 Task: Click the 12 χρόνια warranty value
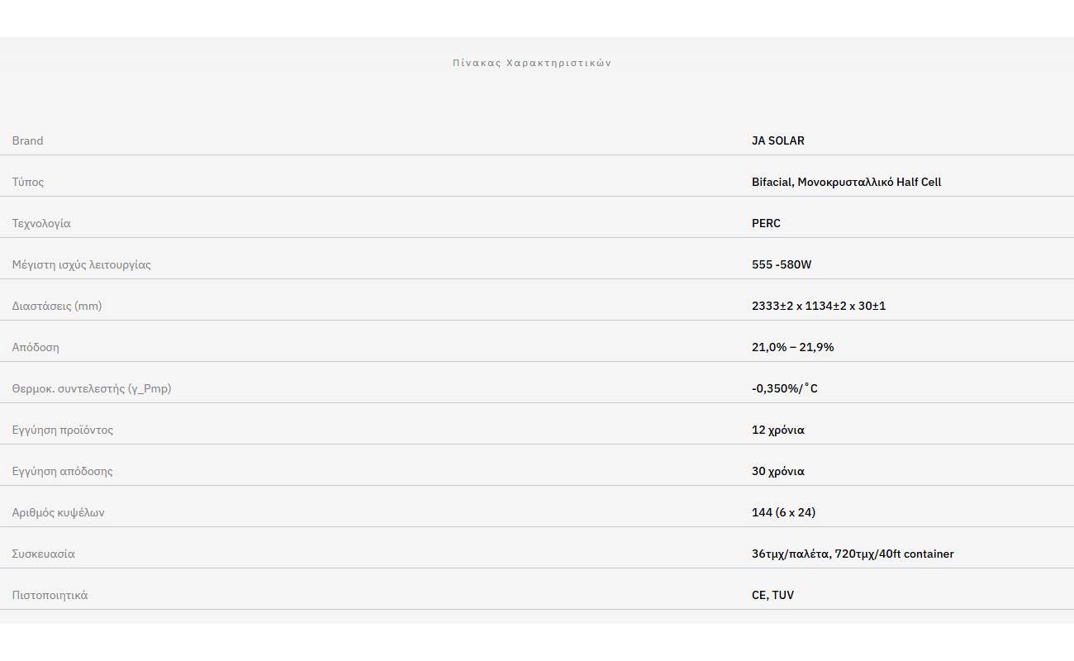(x=777, y=430)
